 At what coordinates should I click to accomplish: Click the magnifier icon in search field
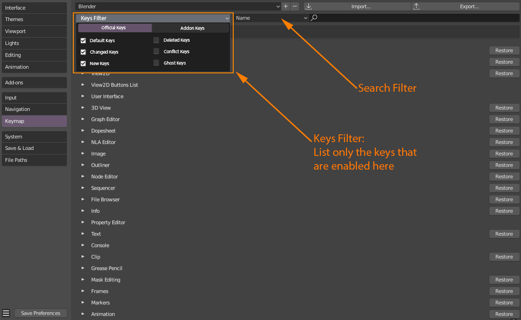(314, 17)
